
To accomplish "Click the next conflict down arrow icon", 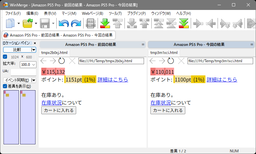I will (x=132, y=23).
